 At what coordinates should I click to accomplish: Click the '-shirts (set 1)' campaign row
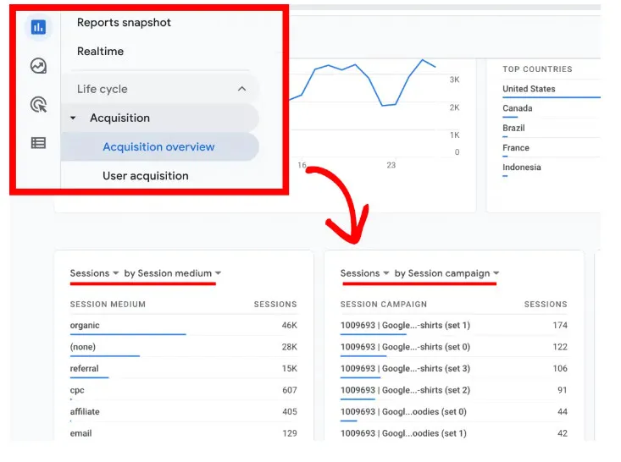(405, 325)
